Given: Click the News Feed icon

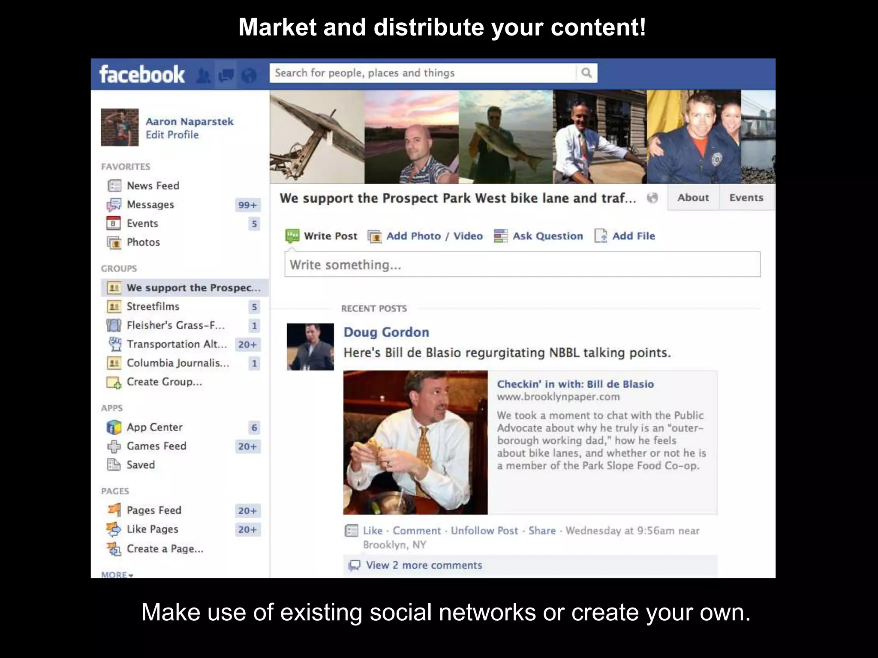Looking at the screenshot, I should pos(114,185).
